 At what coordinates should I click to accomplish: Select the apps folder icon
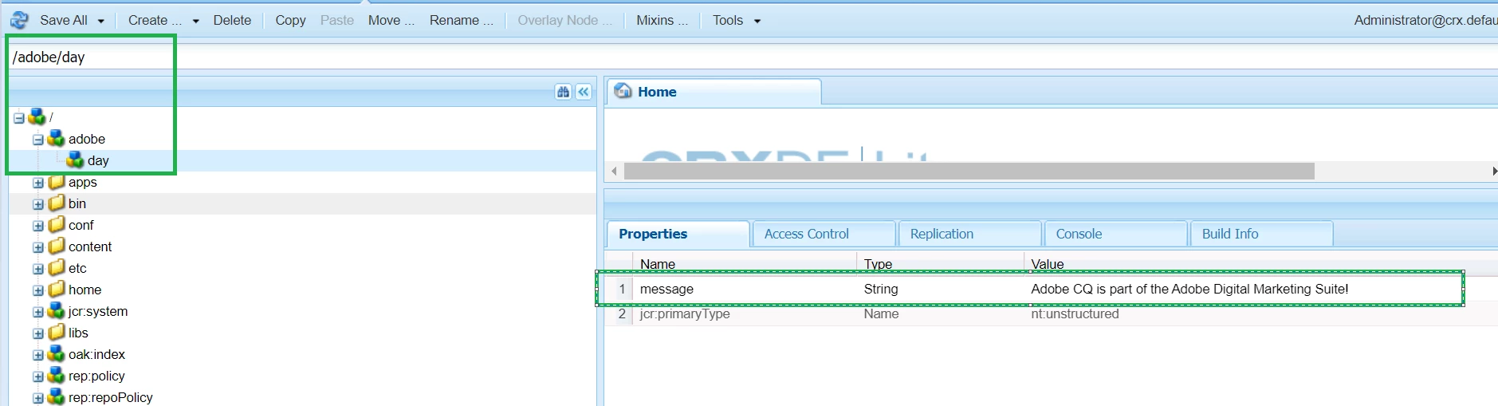[x=56, y=182]
